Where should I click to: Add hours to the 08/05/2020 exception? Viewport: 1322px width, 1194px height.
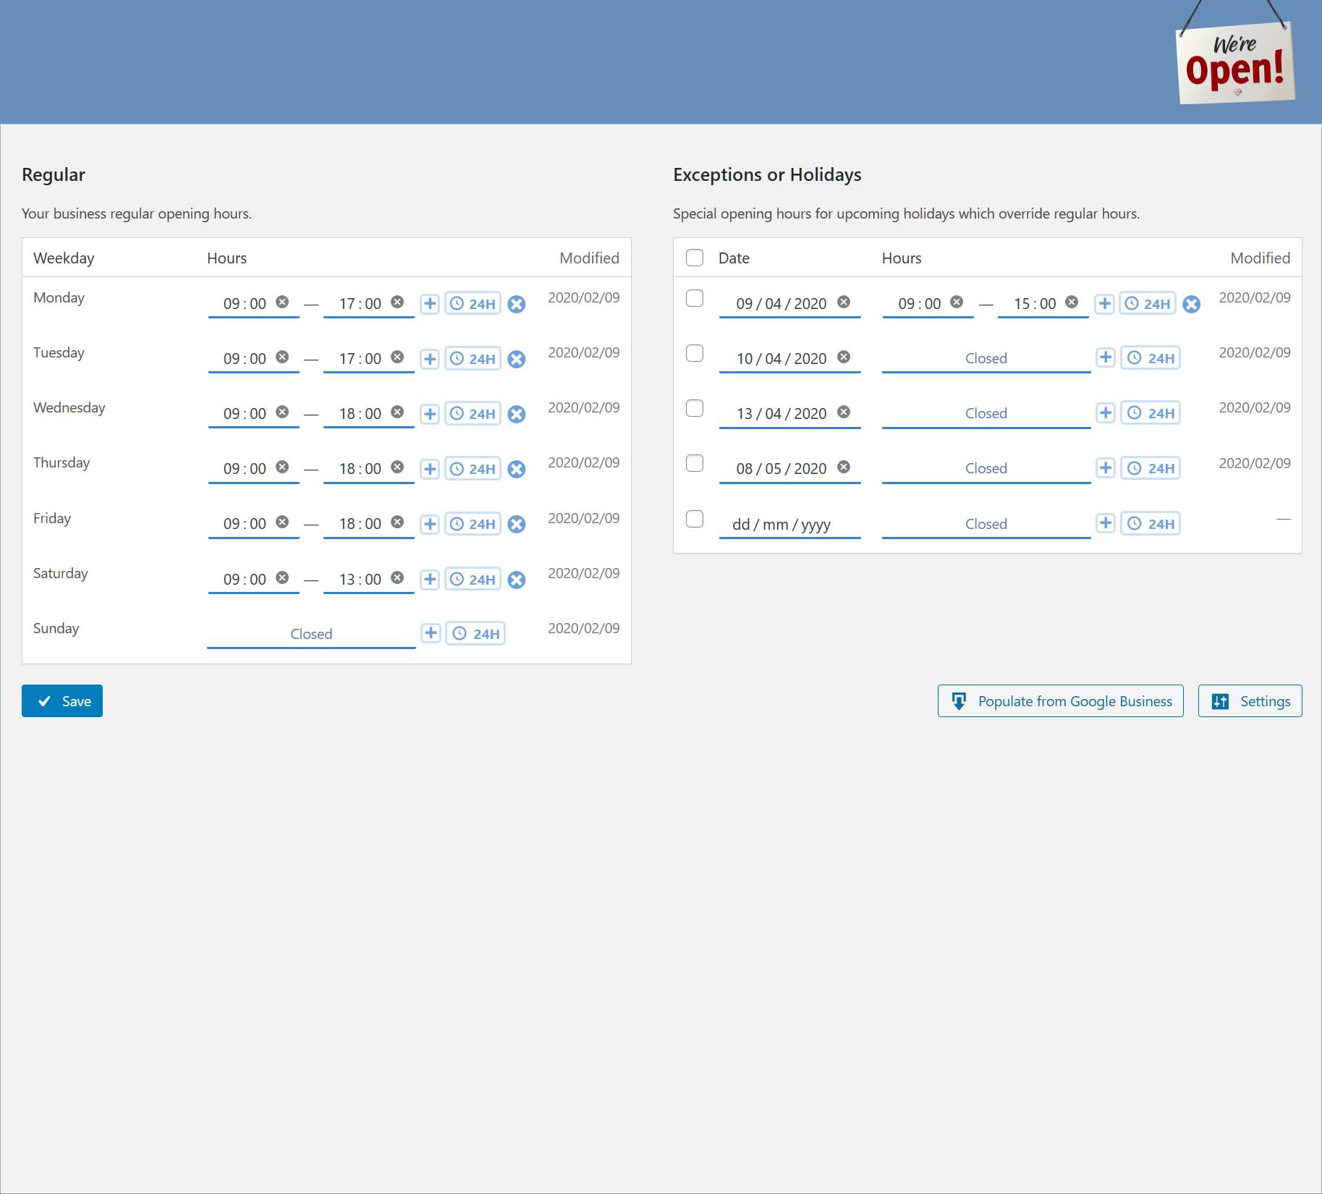(1105, 468)
